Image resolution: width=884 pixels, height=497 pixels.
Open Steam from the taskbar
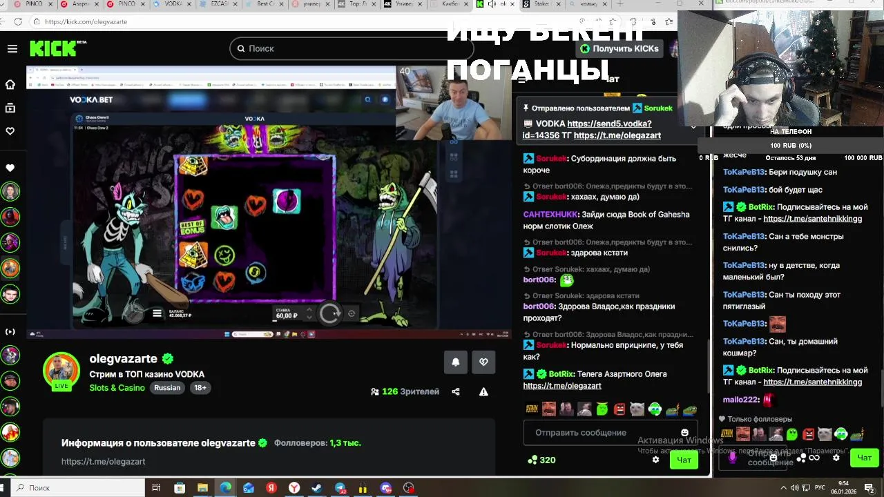point(317,488)
